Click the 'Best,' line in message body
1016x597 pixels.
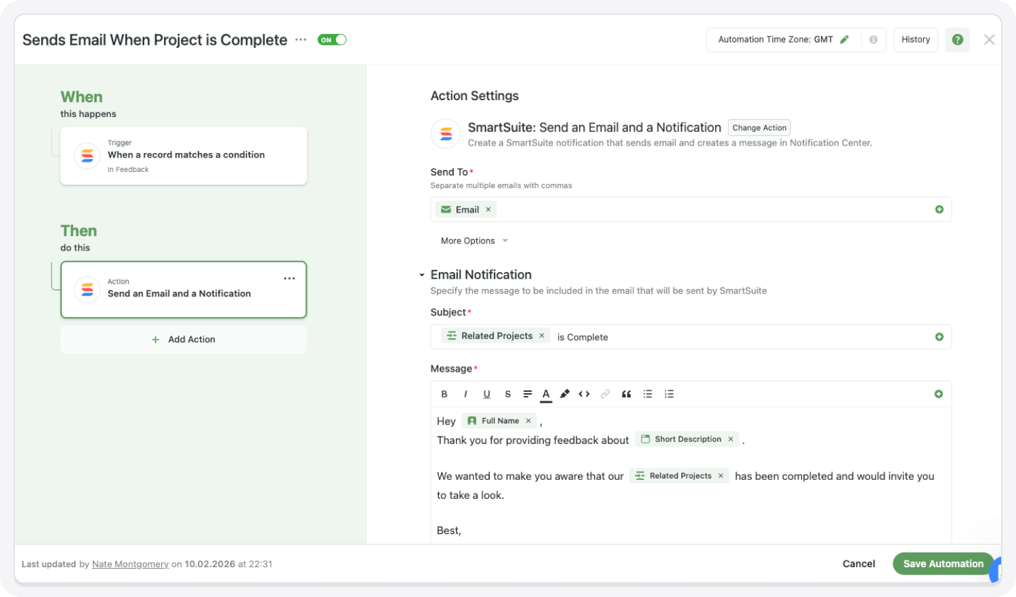tap(449, 531)
